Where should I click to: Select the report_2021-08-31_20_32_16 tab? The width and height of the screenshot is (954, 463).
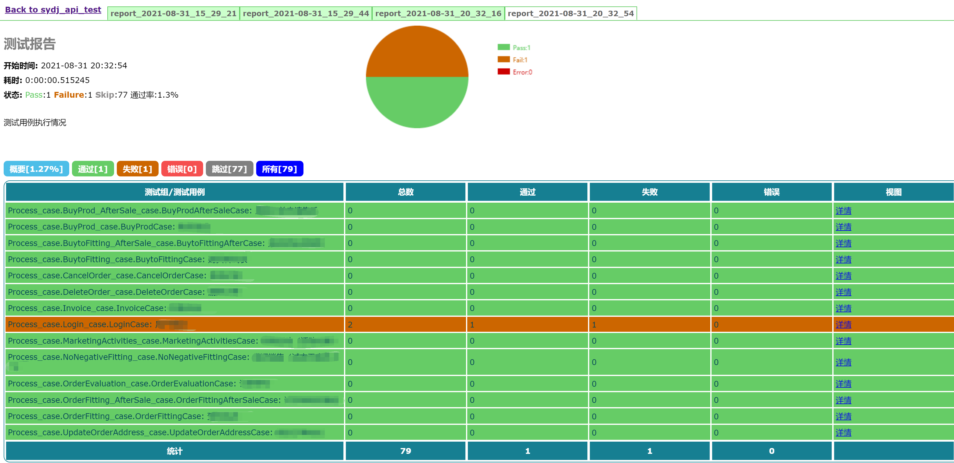(x=438, y=14)
